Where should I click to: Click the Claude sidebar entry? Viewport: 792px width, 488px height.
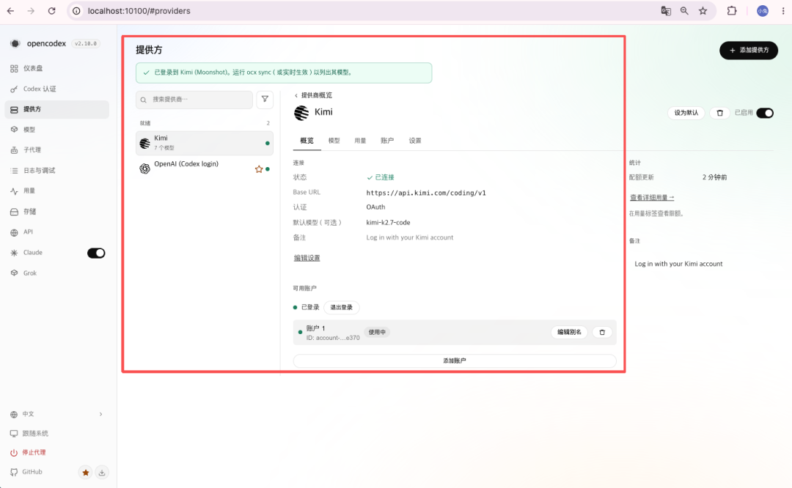click(33, 252)
